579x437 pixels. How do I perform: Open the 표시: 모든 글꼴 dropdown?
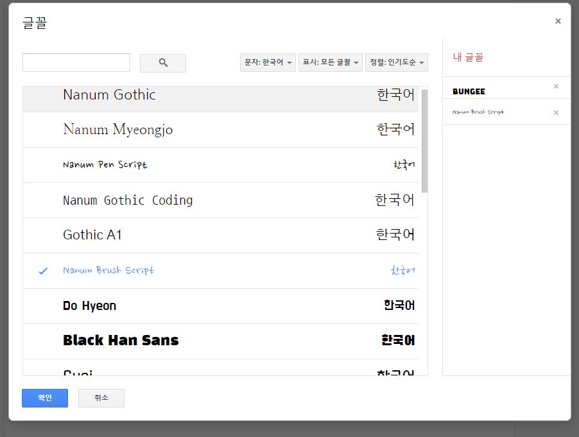(330, 62)
